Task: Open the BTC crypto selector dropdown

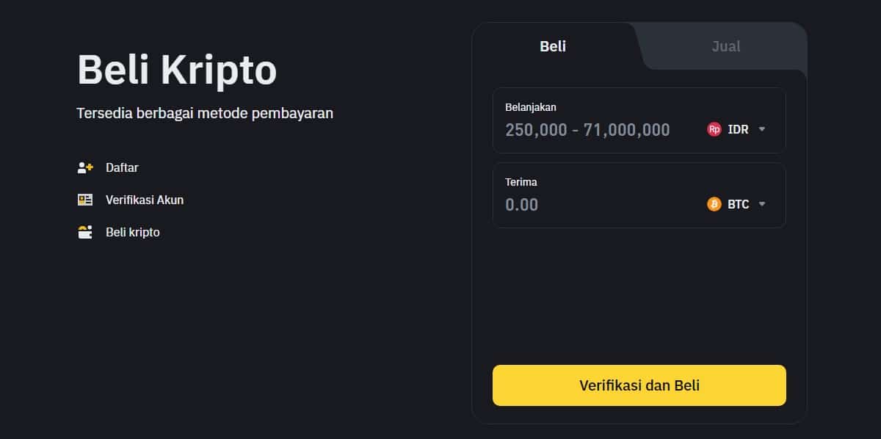Action: click(x=761, y=204)
